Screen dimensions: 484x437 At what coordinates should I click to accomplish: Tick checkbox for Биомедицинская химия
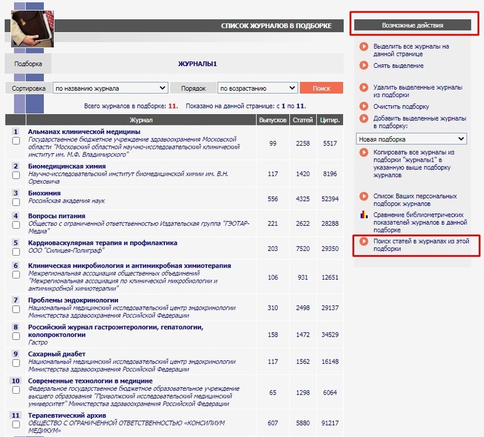click(16, 175)
